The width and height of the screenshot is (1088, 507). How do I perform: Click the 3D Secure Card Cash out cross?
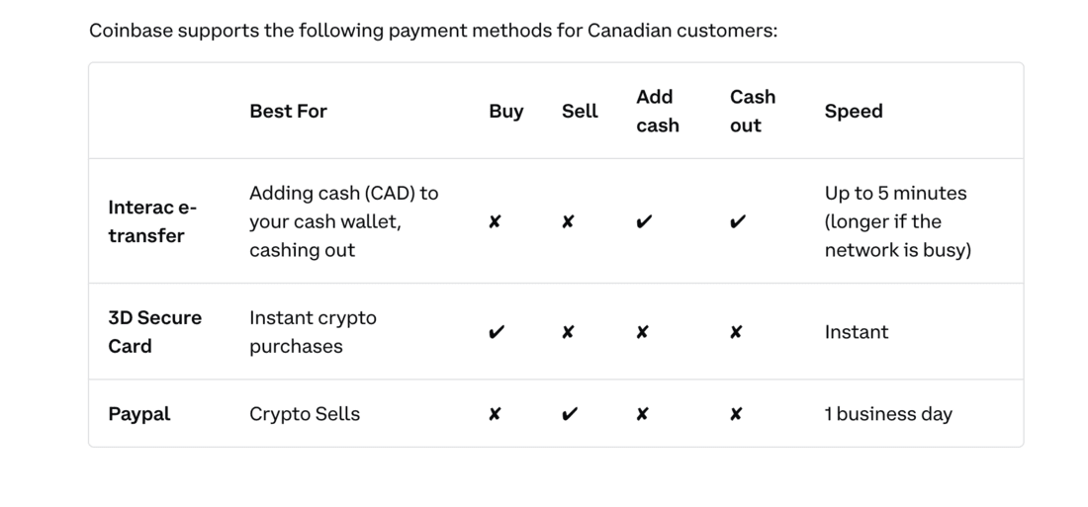tap(736, 332)
